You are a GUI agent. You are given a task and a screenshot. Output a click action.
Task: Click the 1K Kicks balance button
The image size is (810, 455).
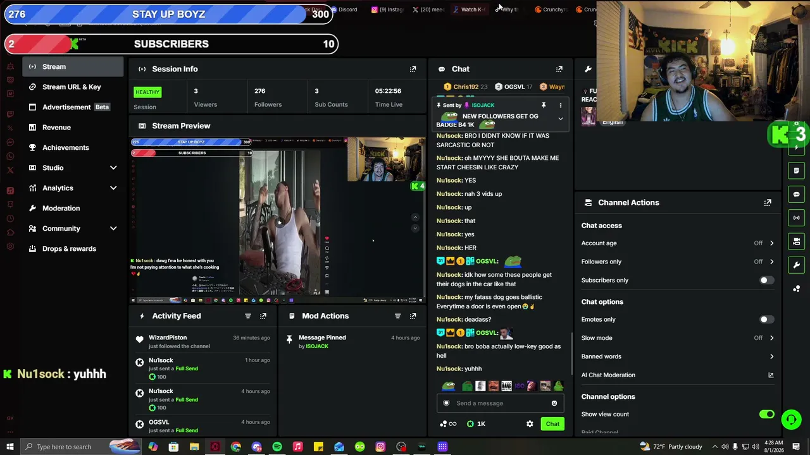click(x=476, y=424)
